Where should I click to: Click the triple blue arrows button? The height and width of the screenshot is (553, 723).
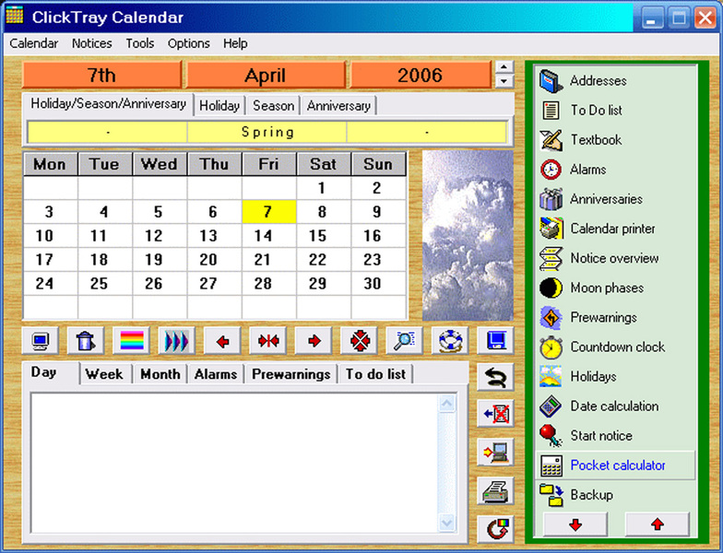pos(177,341)
